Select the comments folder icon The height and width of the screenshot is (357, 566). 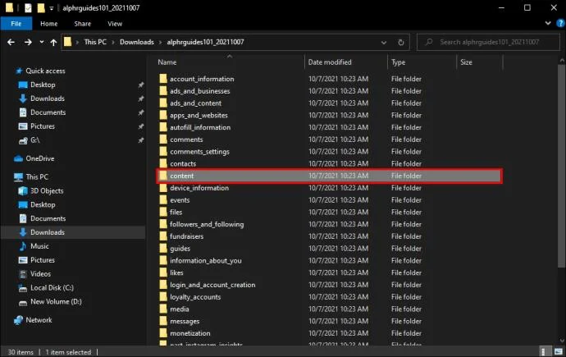pyautogui.click(x=163, y=140)
